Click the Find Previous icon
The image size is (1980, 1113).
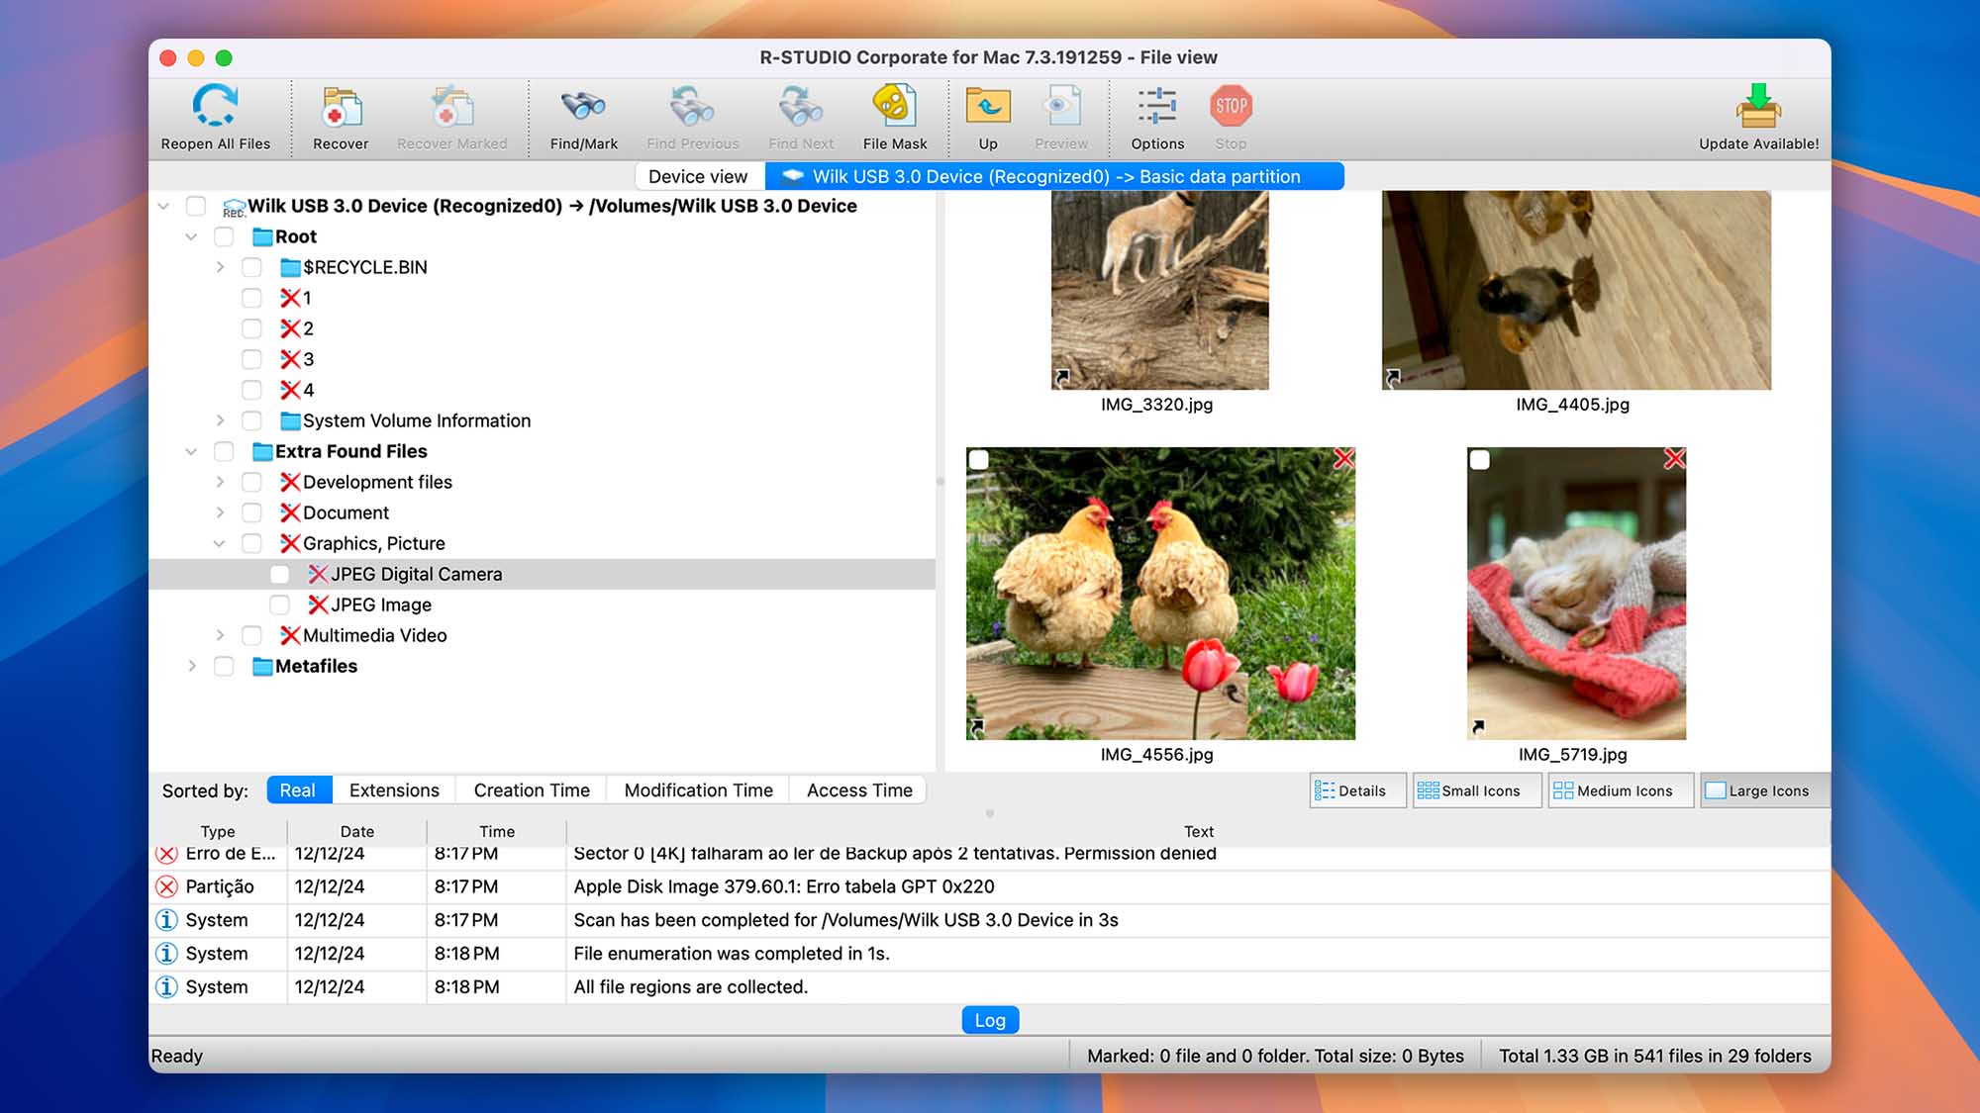692,106
